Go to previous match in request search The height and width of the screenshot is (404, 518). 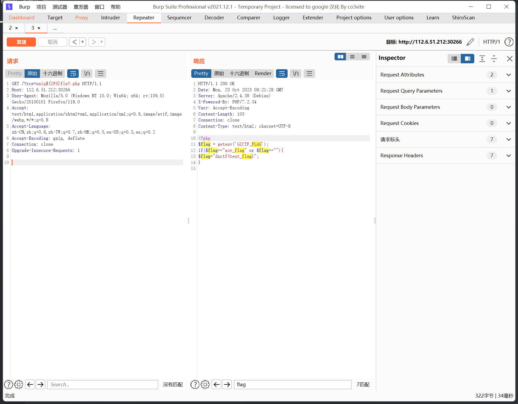pos(30,384)
